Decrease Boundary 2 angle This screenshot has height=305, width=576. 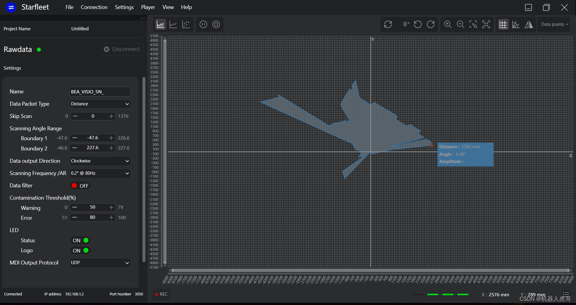click(x=75, y=148)
